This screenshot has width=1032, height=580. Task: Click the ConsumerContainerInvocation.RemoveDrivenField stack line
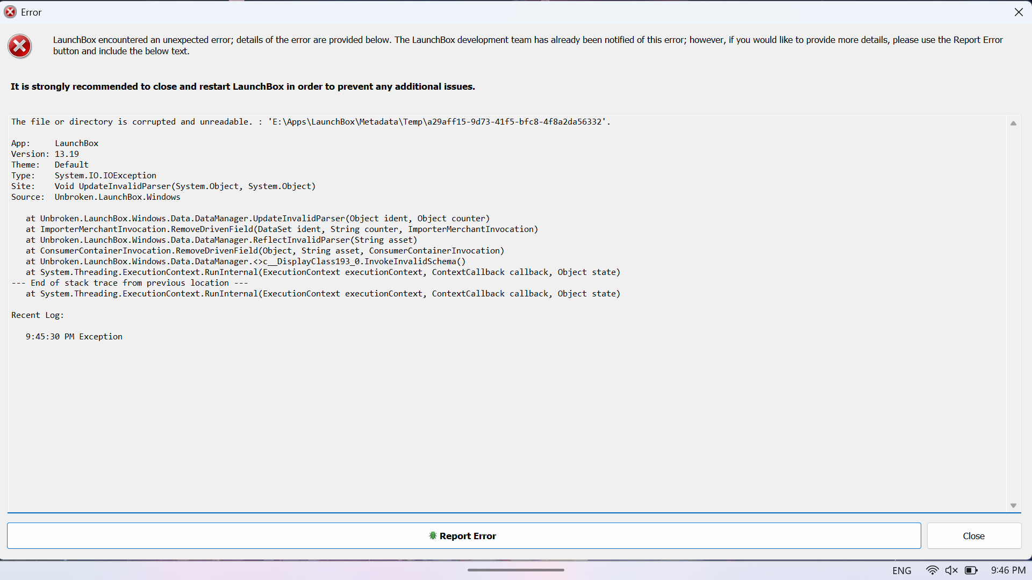265,251
